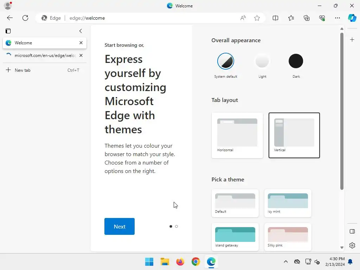Open the notifications bell icon
The width and height of the screenshot is (360, 270).
point(350,262)
